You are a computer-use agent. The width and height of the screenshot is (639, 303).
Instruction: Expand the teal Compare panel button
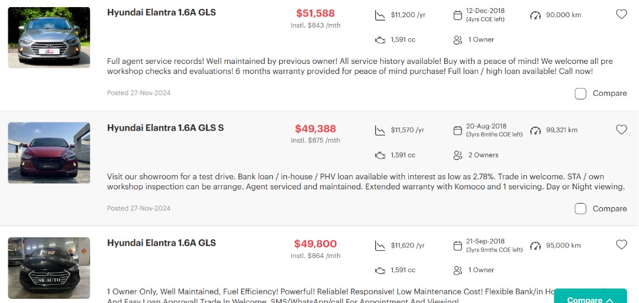tap(590, 299)
